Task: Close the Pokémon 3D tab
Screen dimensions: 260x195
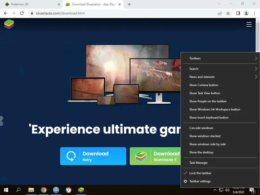Action: tap(59, 5)
